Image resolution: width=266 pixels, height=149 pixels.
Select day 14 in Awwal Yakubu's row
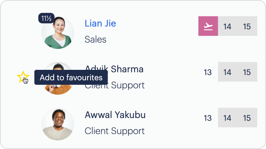(x=228, y=118)
